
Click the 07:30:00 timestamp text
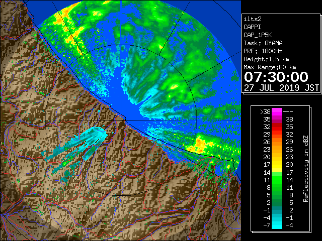click(276, 77)
